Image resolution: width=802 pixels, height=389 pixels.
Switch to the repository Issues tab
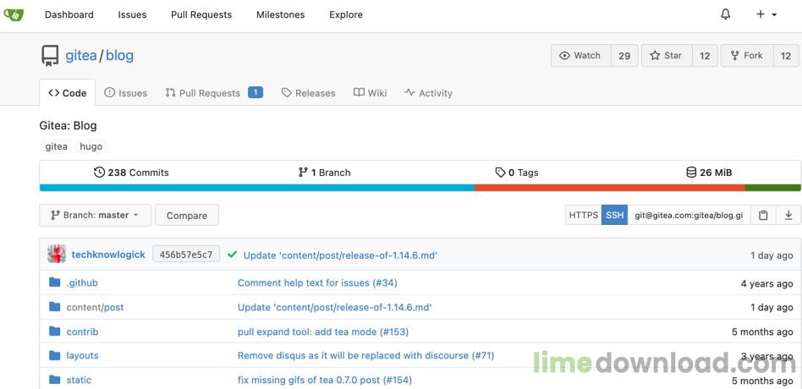126,93
